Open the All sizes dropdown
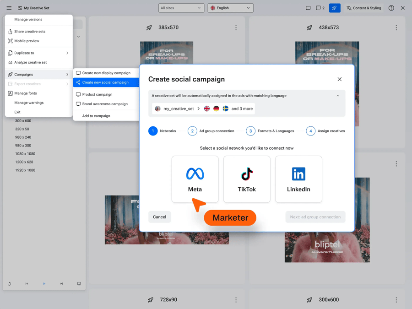 point(181,8)
